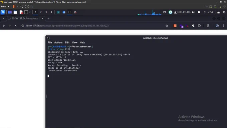
Task: View site information for the URL
Action: [x=23, y=26]
